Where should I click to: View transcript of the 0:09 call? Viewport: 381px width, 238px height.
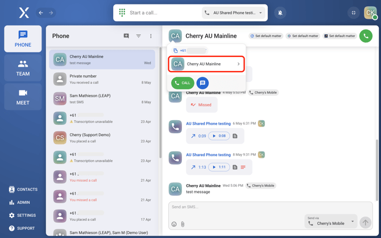pyautogui.click(x=235, y=136)
